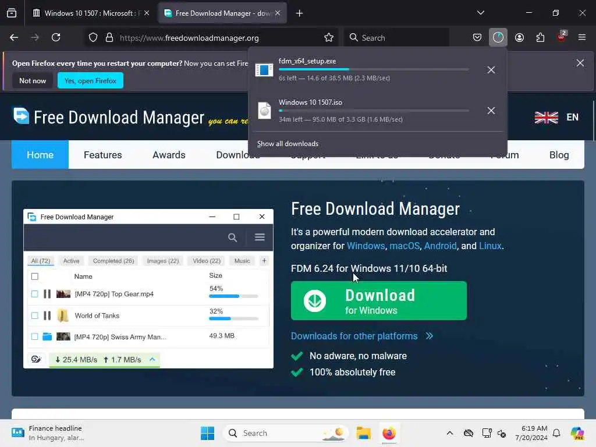List all tabs with dropdown arrow

tap(480, 13)
